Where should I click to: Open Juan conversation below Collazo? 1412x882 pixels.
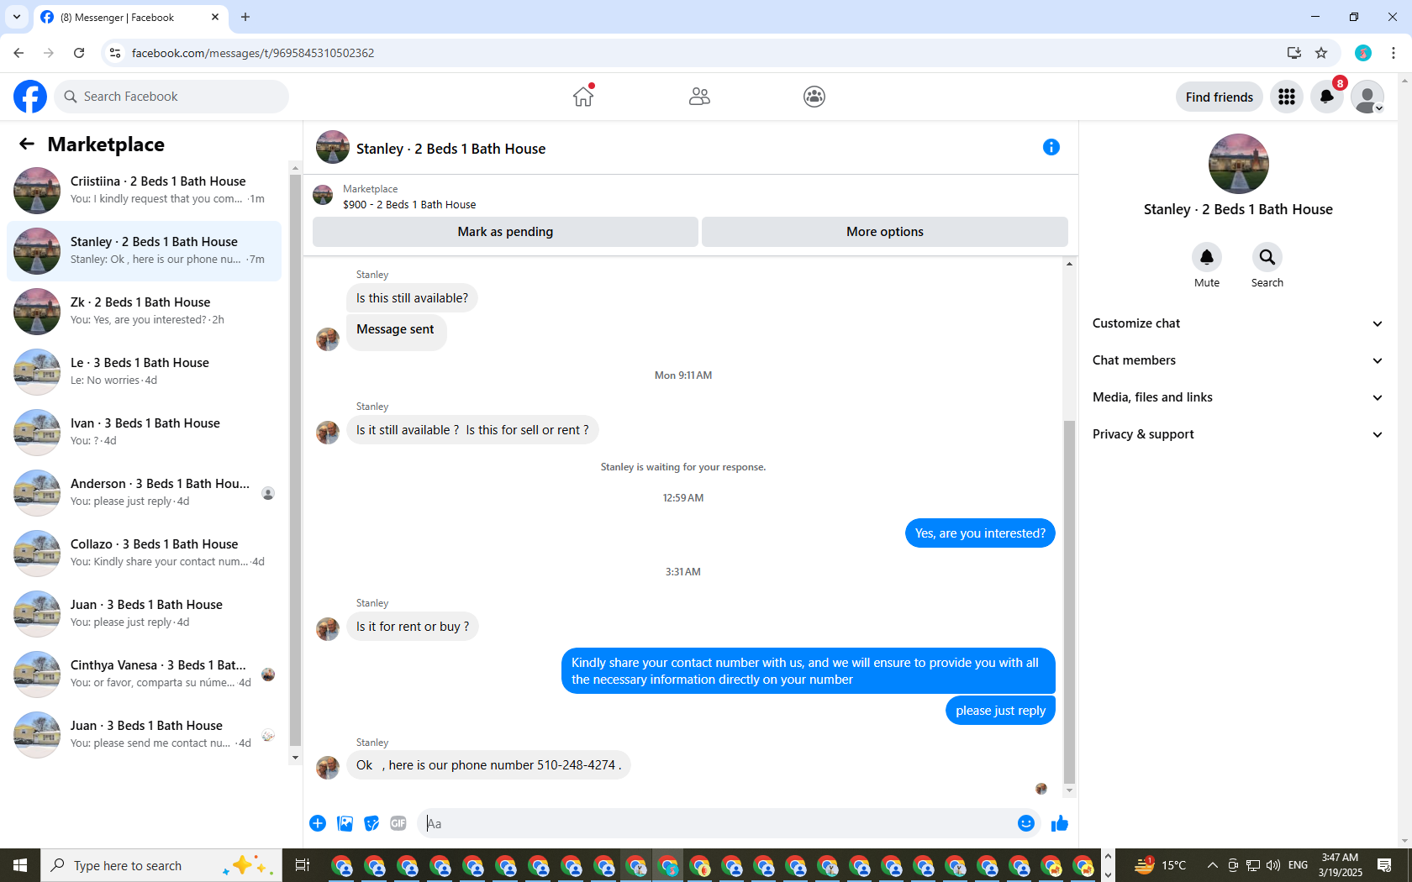[x=145, y=614]
